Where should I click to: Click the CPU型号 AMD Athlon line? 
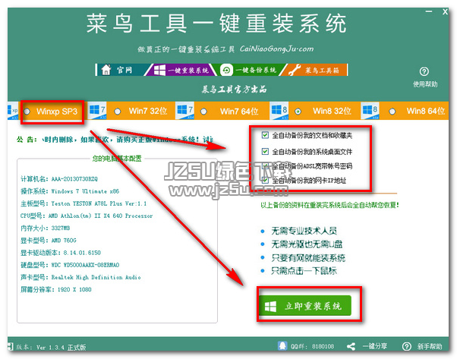pyautogui.click(x=87, y=216)
